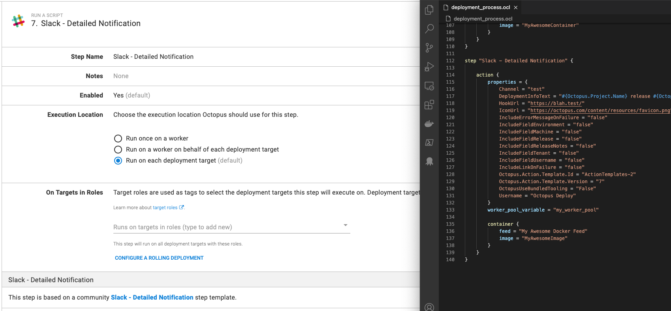
Task: Click the DeploymentInfoText property line
Action: point(585,96)
